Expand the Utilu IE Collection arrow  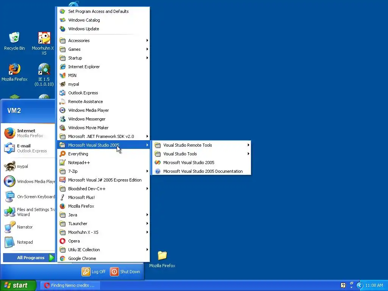(x=147, y=250)
